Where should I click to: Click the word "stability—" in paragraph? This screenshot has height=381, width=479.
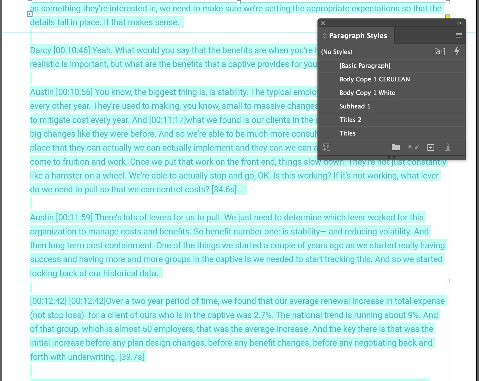pos(309,232)
